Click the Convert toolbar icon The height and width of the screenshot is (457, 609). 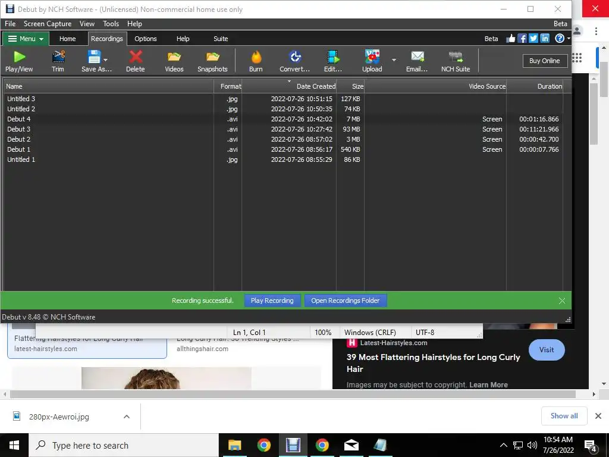[295, 57]
